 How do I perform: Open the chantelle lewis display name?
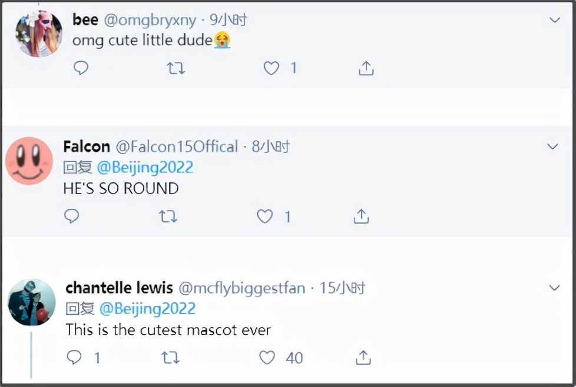point(119,288)
